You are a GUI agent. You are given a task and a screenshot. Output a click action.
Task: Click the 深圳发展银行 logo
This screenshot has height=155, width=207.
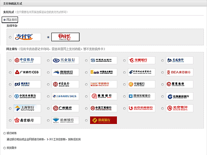[141, 96]
